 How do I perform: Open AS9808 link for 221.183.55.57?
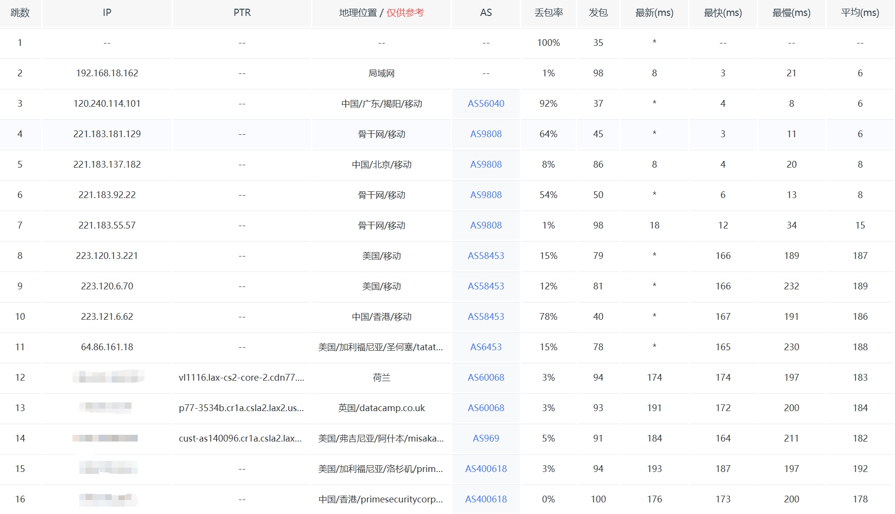coord(485,225)
